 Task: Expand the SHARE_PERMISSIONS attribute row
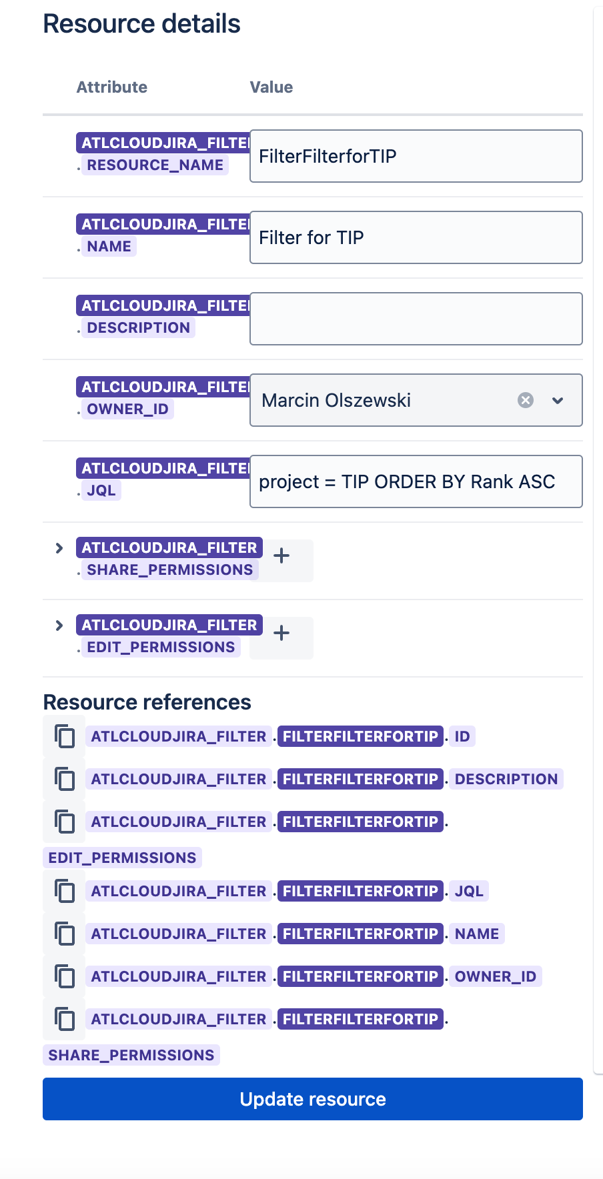click(x=59, y=548)
